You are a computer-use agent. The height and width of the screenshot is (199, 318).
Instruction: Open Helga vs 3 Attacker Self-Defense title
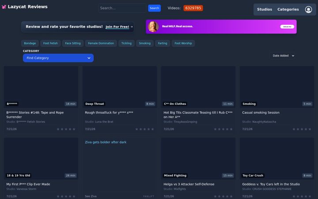pos(189,184)
